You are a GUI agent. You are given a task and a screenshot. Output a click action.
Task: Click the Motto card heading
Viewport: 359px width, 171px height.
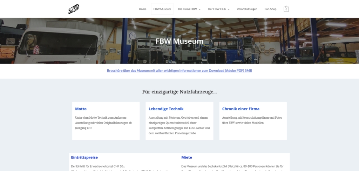pyautogui.click(x=81, y=109)
